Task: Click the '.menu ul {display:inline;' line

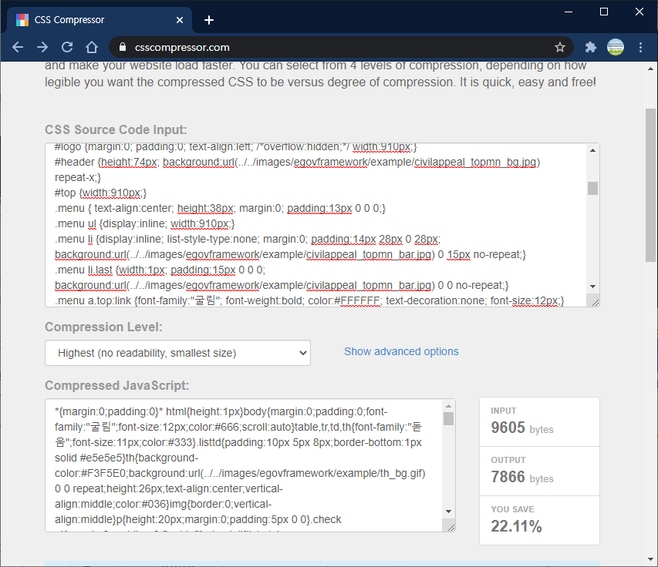Action: pos(145,223)
